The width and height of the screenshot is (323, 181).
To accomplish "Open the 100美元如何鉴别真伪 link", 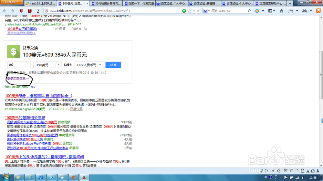I will coord(22,29).
